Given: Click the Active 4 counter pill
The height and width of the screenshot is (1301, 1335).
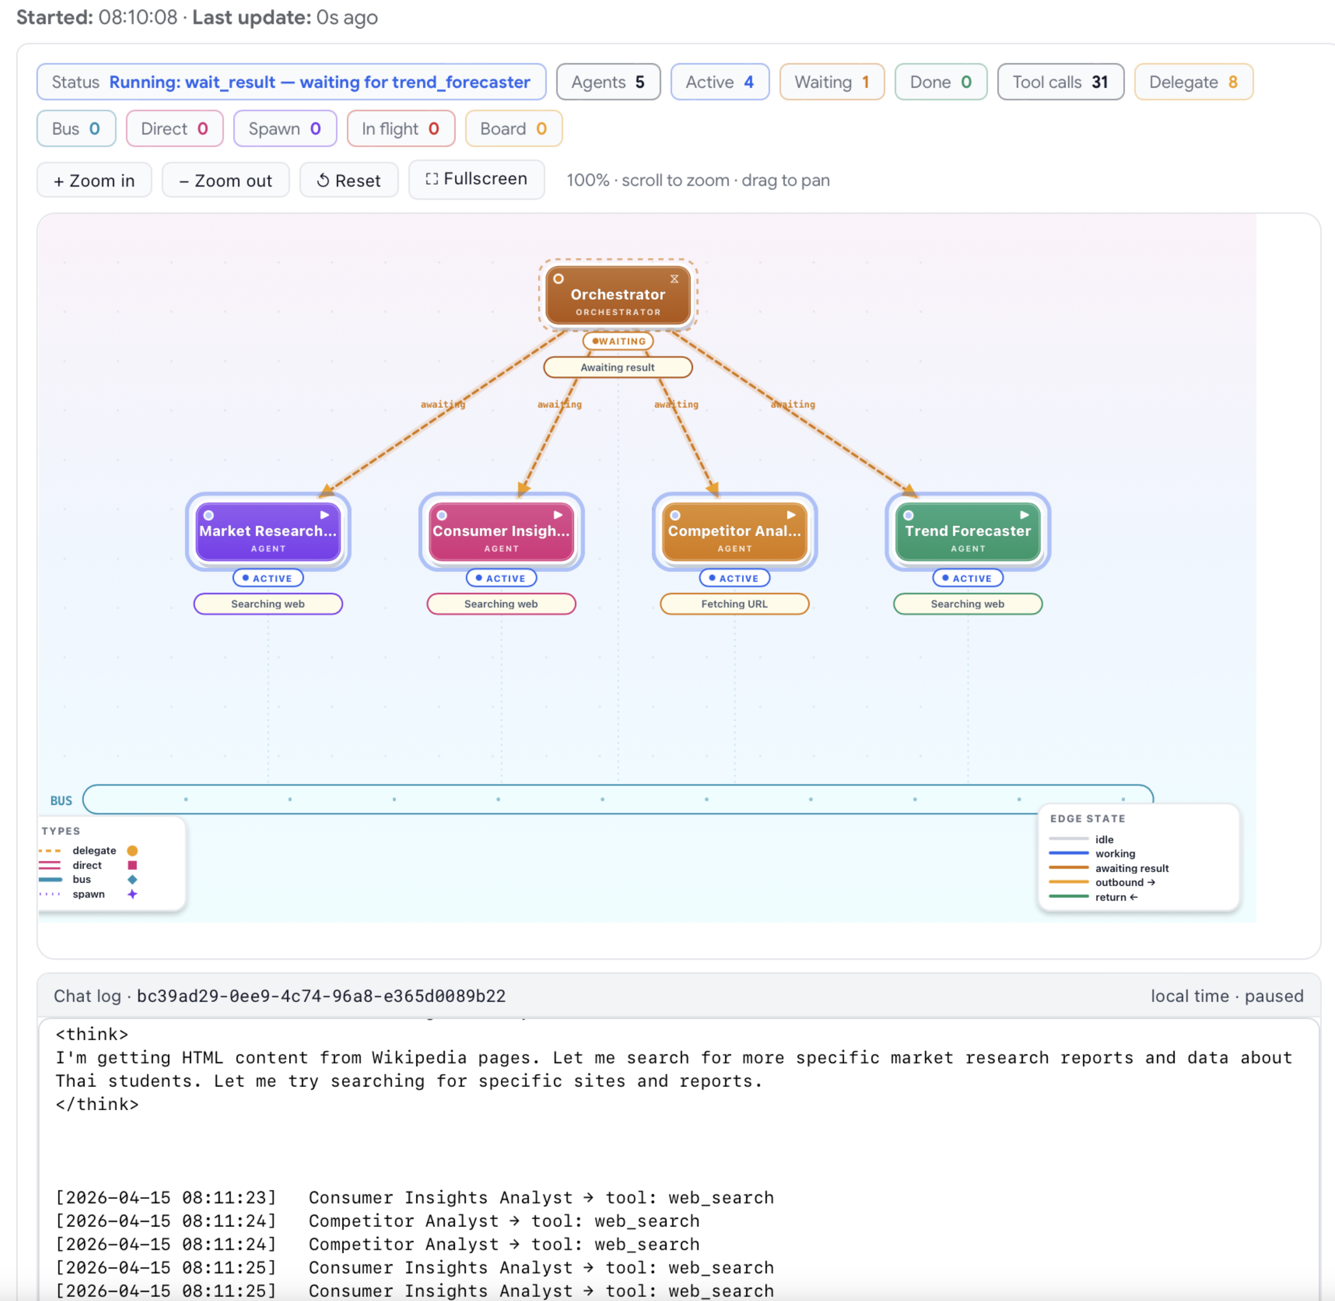Looking at the screenshot, I should coord(720,82).
